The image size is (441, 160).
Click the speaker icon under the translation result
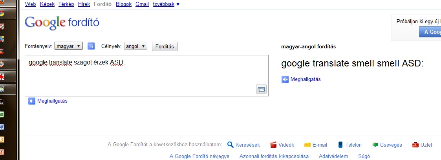pyautogui.click(x=285, y=79)
